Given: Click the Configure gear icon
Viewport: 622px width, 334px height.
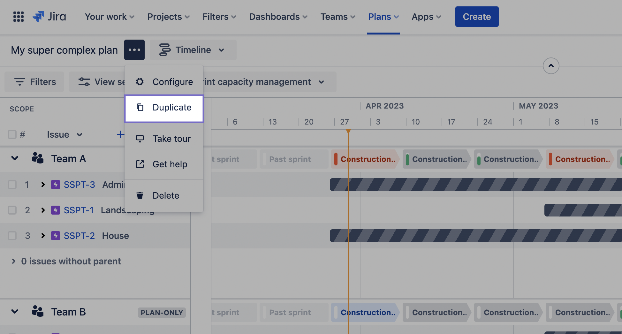Looking at the screenshot, I should click(140, 82).
